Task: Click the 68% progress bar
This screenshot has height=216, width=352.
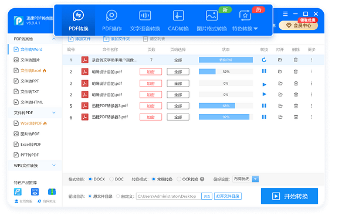Action: click(226, 105)
